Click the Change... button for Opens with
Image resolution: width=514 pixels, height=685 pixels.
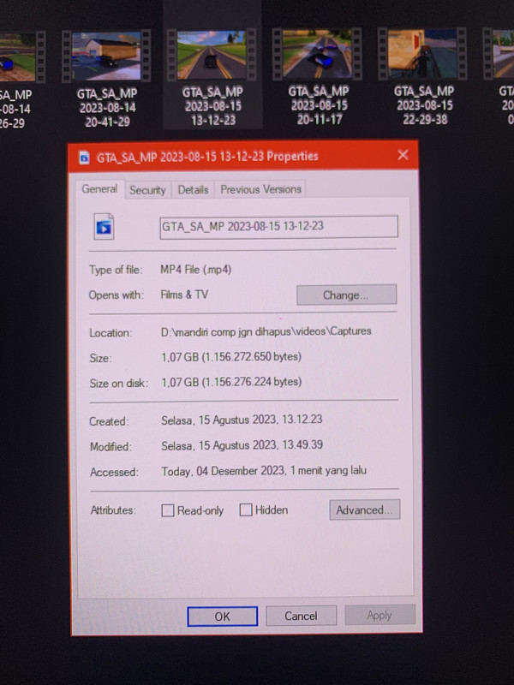pos(347,295)
